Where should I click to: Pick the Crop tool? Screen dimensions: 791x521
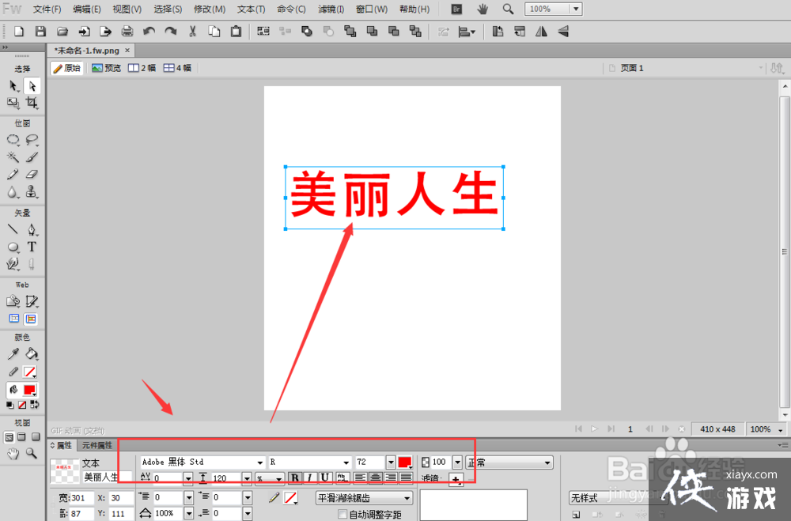pyautogui.click(x=32, y=103)
